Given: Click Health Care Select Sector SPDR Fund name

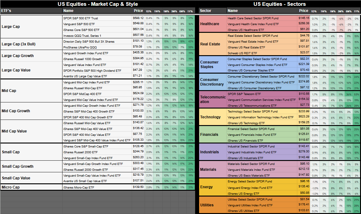Looking at the screenshot, I should (253, 18).
